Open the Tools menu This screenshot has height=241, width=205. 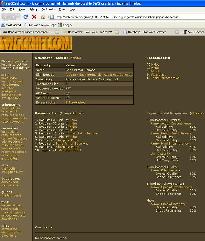point(62,9)
